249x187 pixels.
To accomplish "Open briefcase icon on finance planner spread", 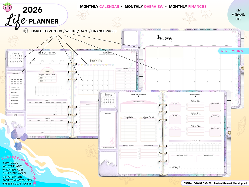I will coord(43,49).
